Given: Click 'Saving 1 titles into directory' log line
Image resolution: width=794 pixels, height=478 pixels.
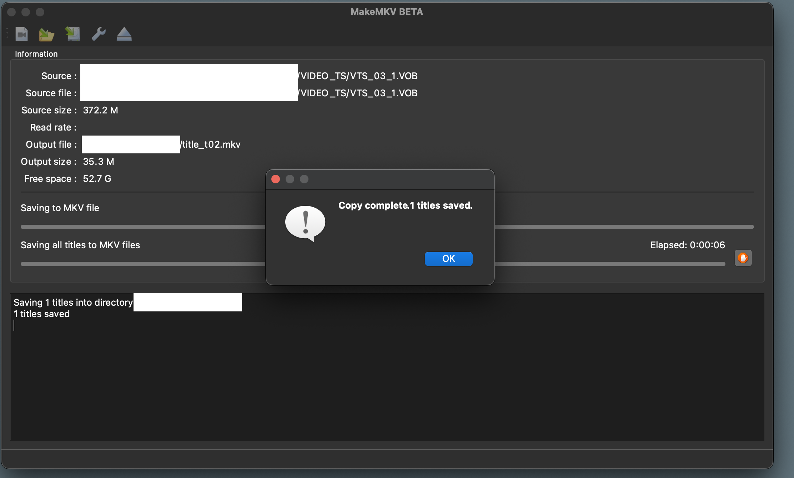Looking at the screenshot, I should (73, 302).
